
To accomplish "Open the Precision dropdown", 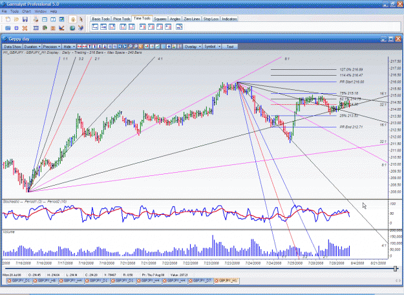I will 52,47.
